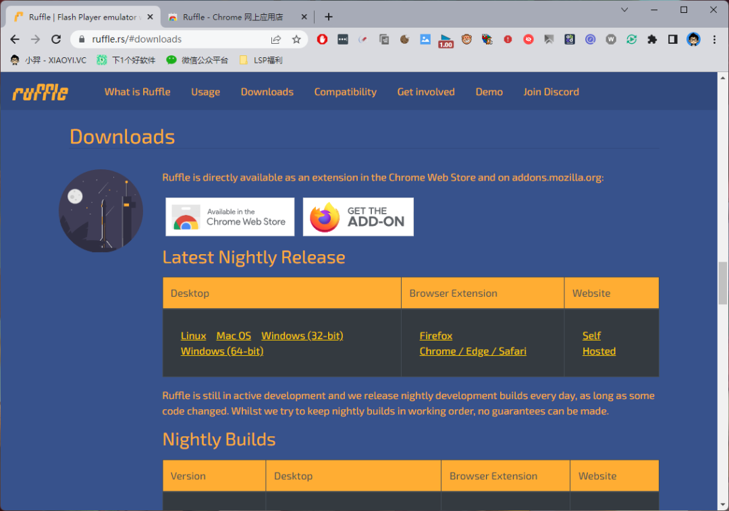729x511 pixels.
Task: Open the LSP福利 bookmark folder
Action: [261, 60]
